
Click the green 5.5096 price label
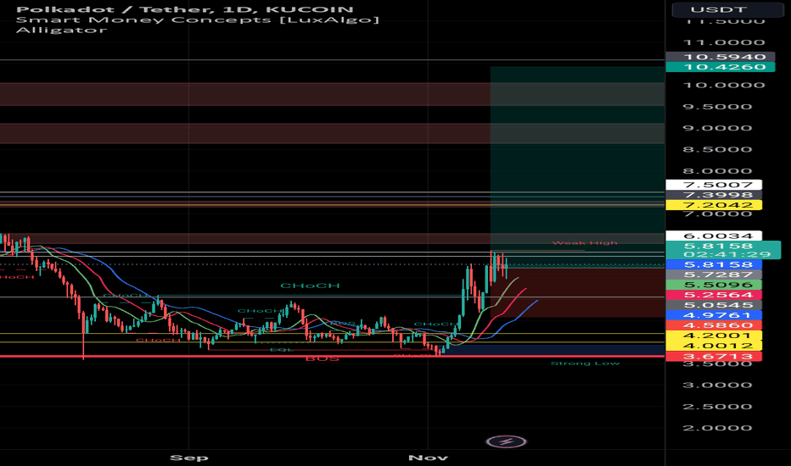(714, 285)
